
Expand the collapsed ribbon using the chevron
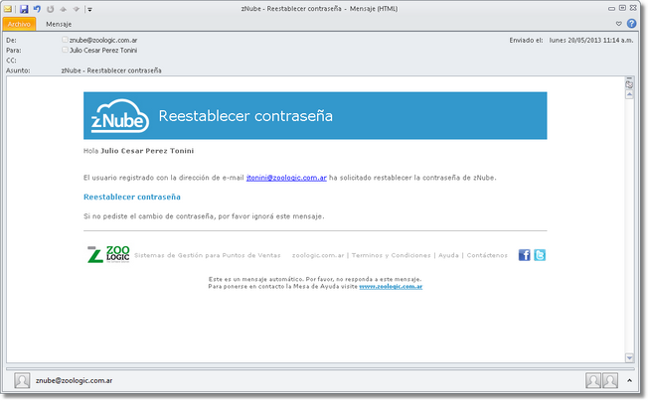pos(619,23)
